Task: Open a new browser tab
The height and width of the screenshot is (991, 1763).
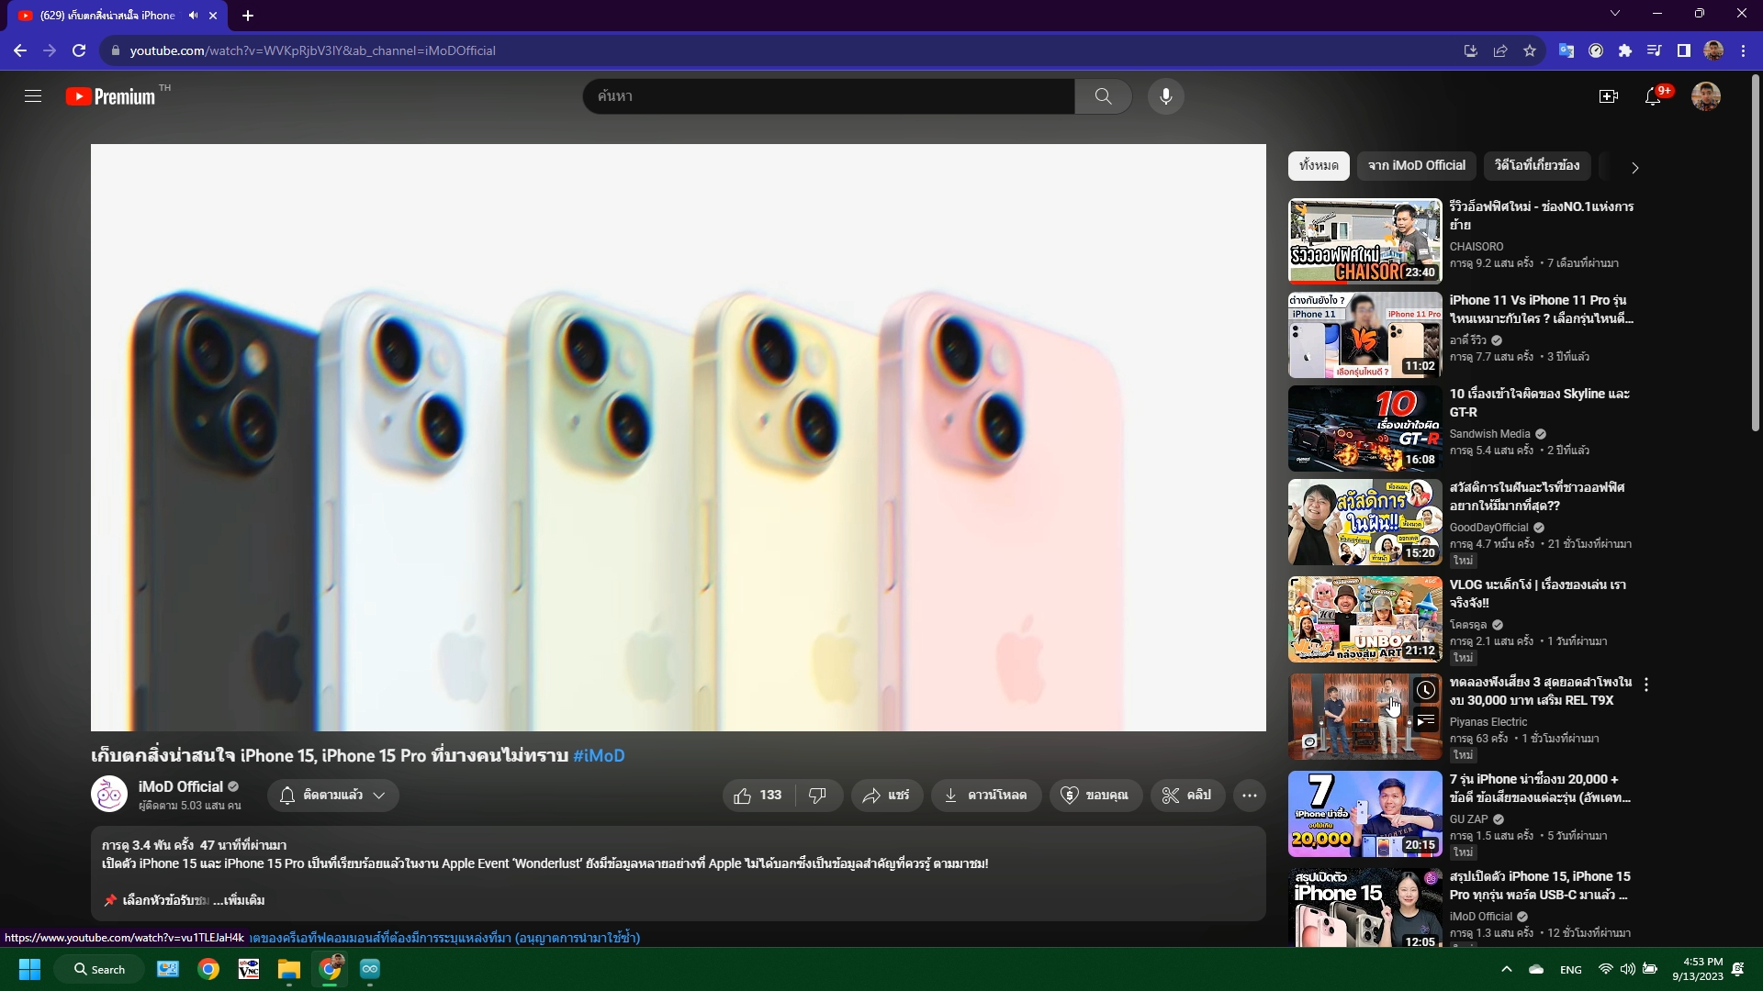Action: pyautogui.click(x=248, y=16)
